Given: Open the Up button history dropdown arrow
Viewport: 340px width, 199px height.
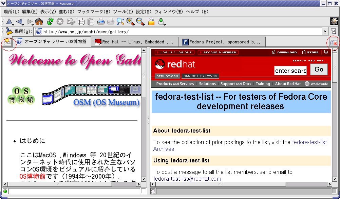Looking at the screenshot, I should click(13, 24).
